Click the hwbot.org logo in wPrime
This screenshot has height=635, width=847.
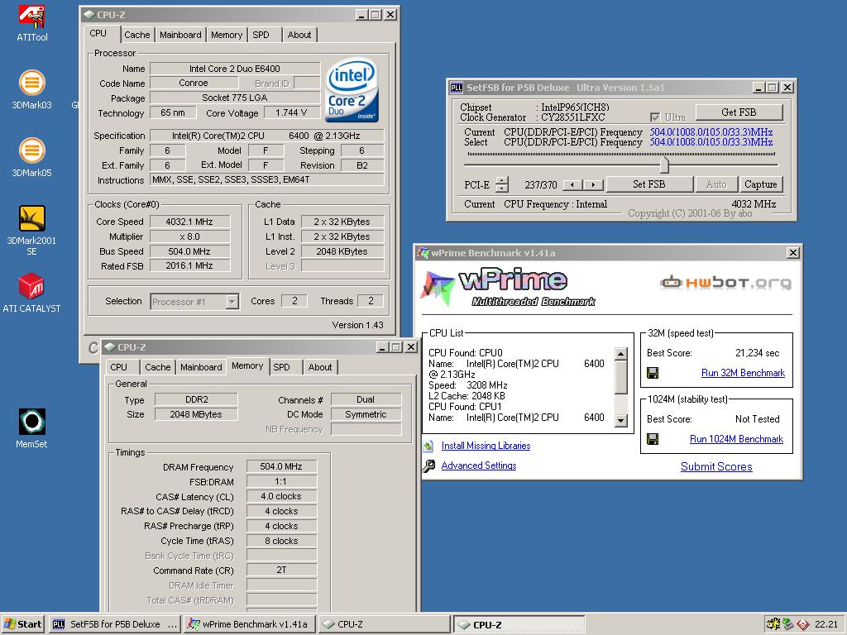coord(725,282)
